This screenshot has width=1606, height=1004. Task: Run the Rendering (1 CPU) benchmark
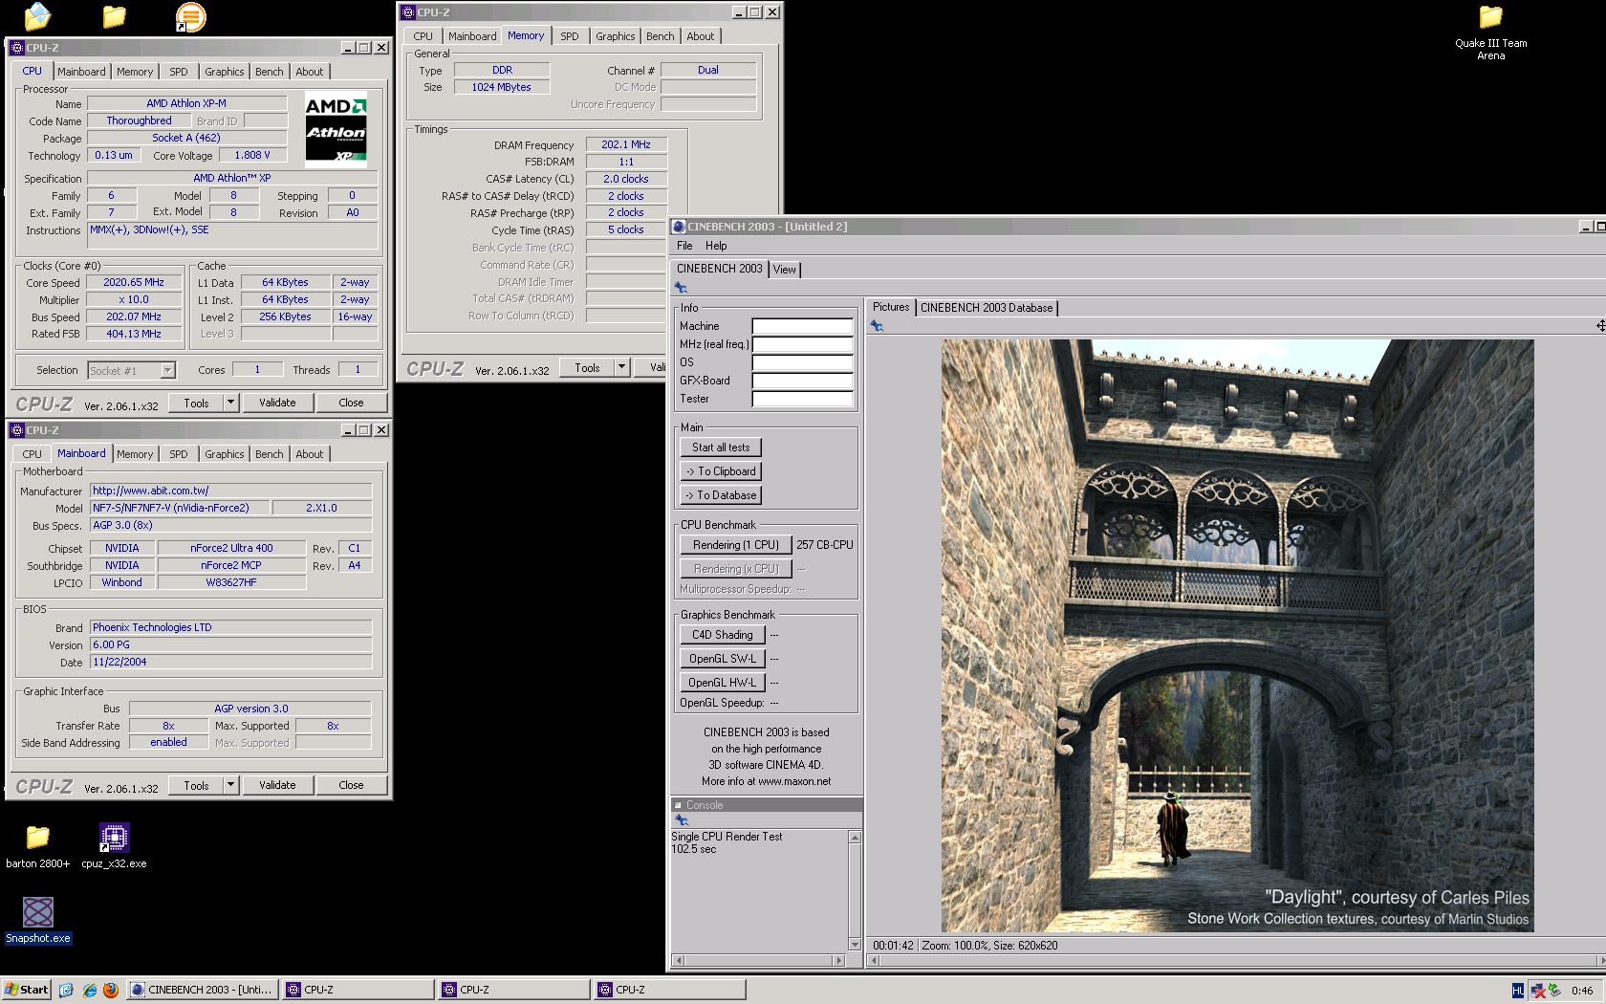point(736,545)
